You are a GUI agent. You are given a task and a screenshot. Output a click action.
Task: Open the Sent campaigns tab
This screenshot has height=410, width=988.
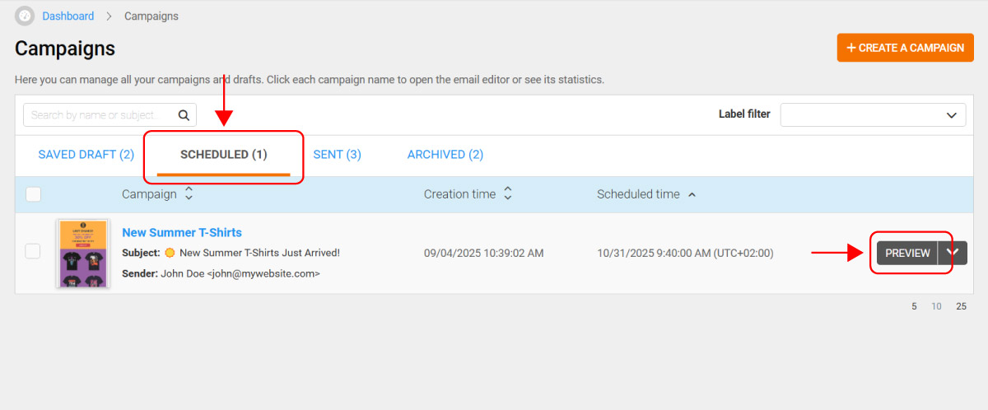(x=337, y=155)
